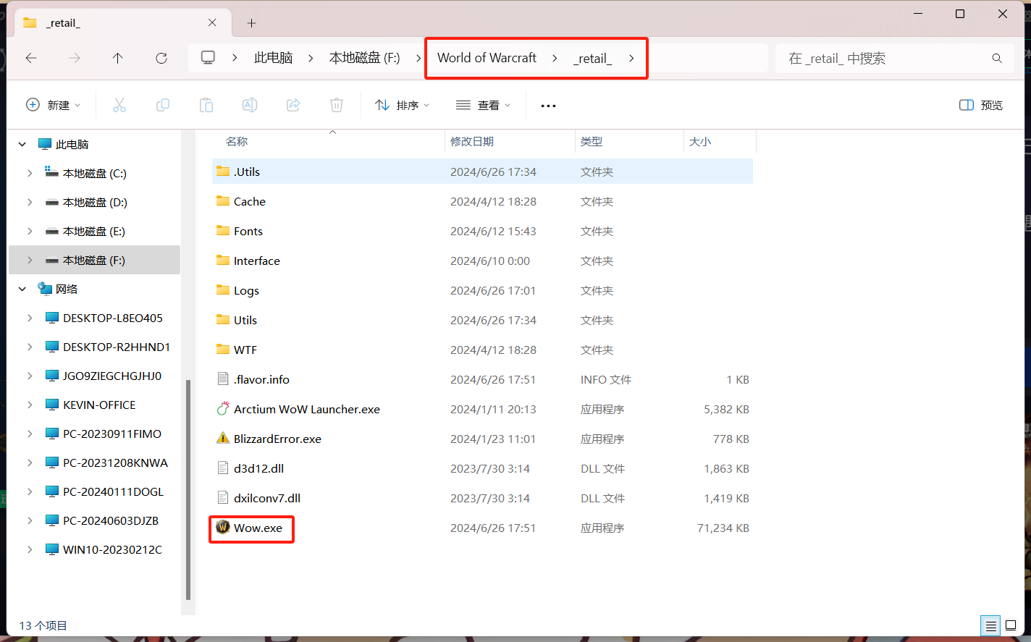Collapse the 网络 tree node
Viewport: 1031px width, 642px height.
pos(22,289)
